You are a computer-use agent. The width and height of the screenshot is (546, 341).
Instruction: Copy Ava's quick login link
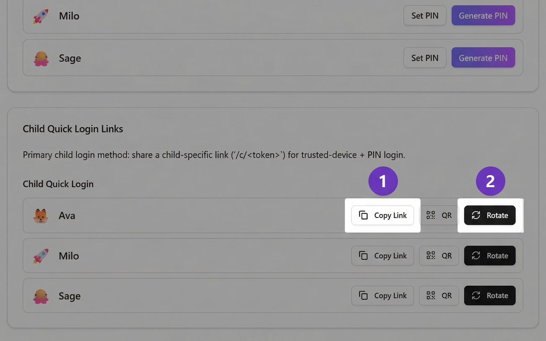[x=382, y=215]
